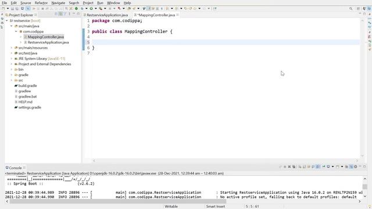Click the Console settings gear icon

355,167
